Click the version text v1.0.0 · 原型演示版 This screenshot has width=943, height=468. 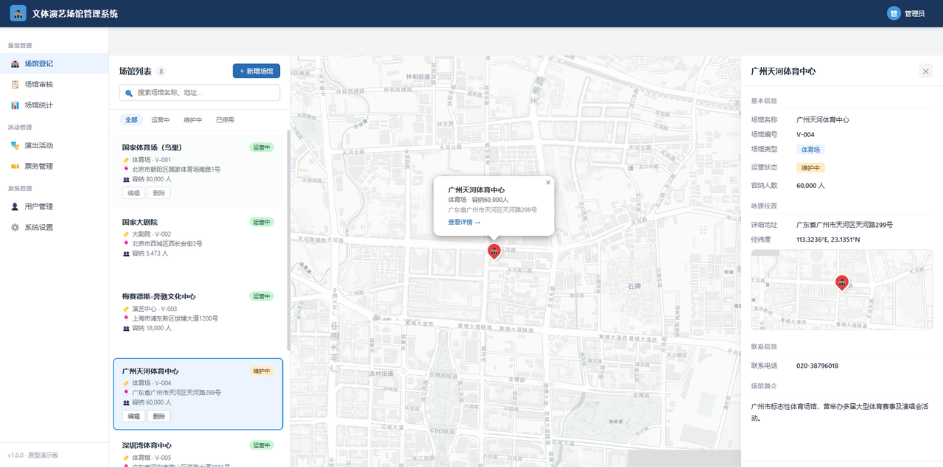(33, 455)
